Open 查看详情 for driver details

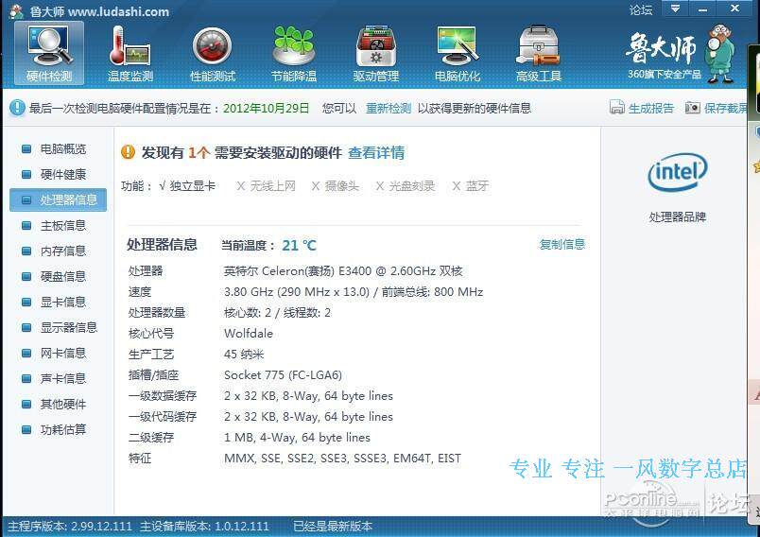[x=376, y=152]
